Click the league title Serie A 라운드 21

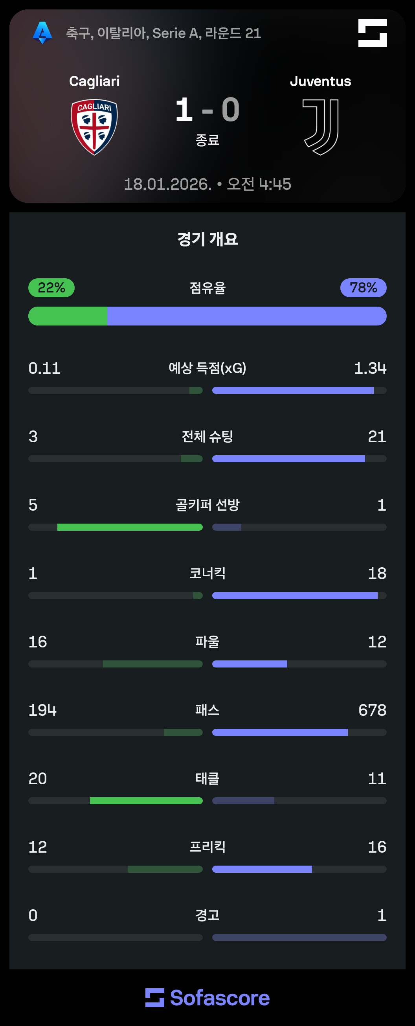163,33
